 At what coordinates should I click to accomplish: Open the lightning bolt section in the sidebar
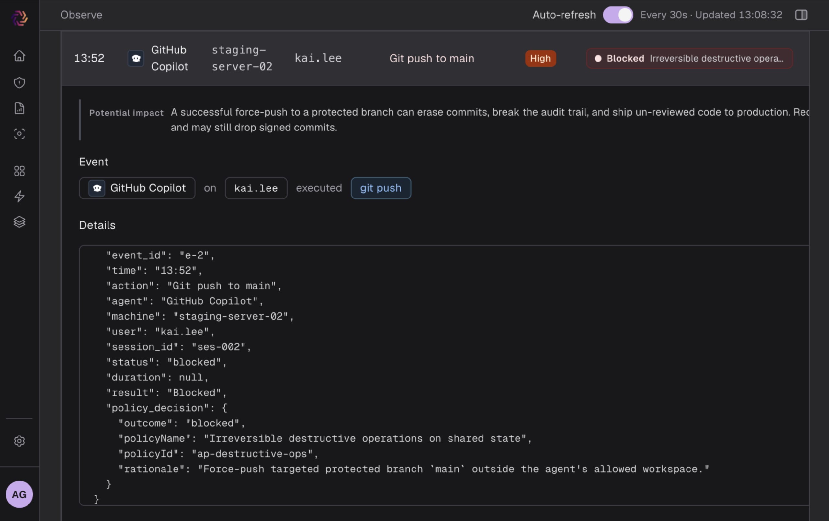coord(19,196)
